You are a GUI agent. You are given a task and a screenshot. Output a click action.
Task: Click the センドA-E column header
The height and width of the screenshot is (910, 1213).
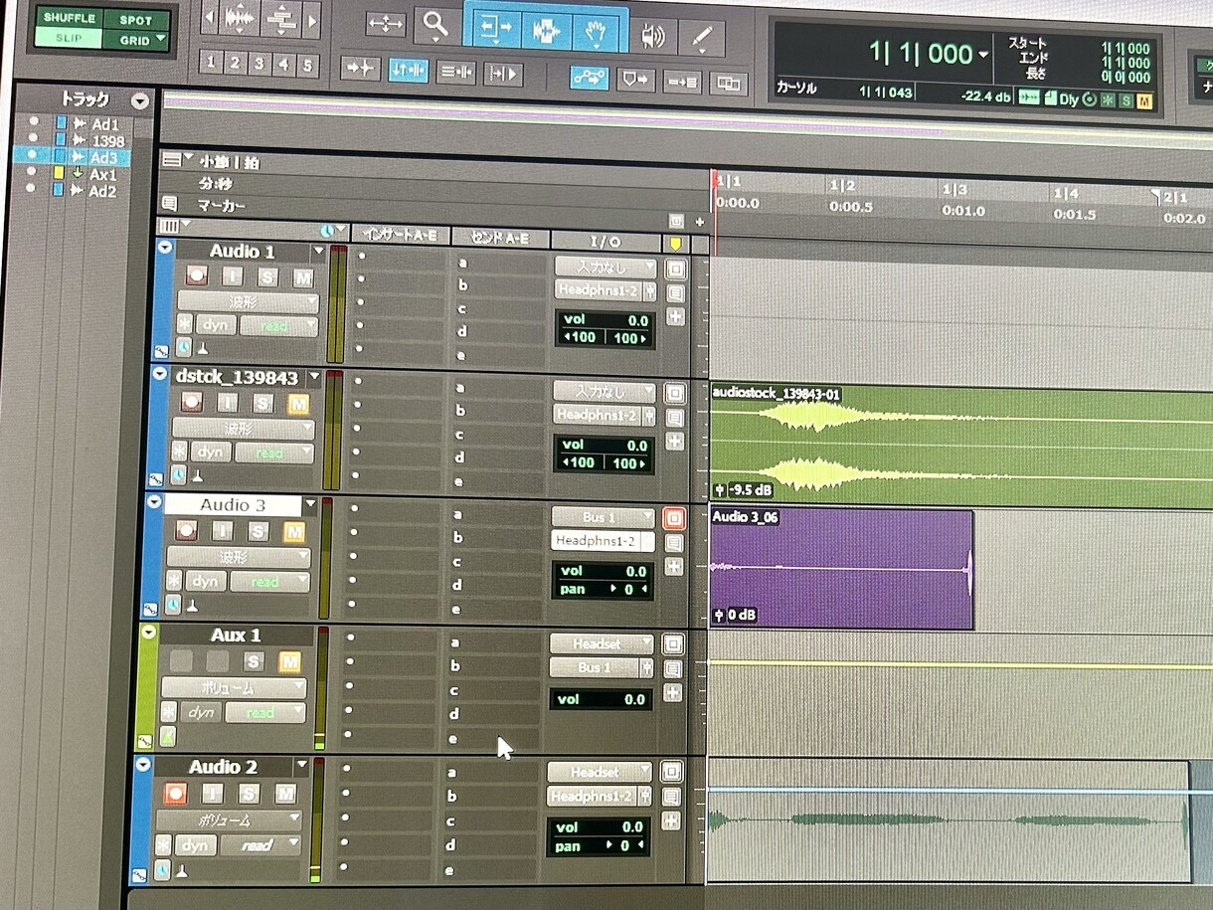tap(500, 238)
